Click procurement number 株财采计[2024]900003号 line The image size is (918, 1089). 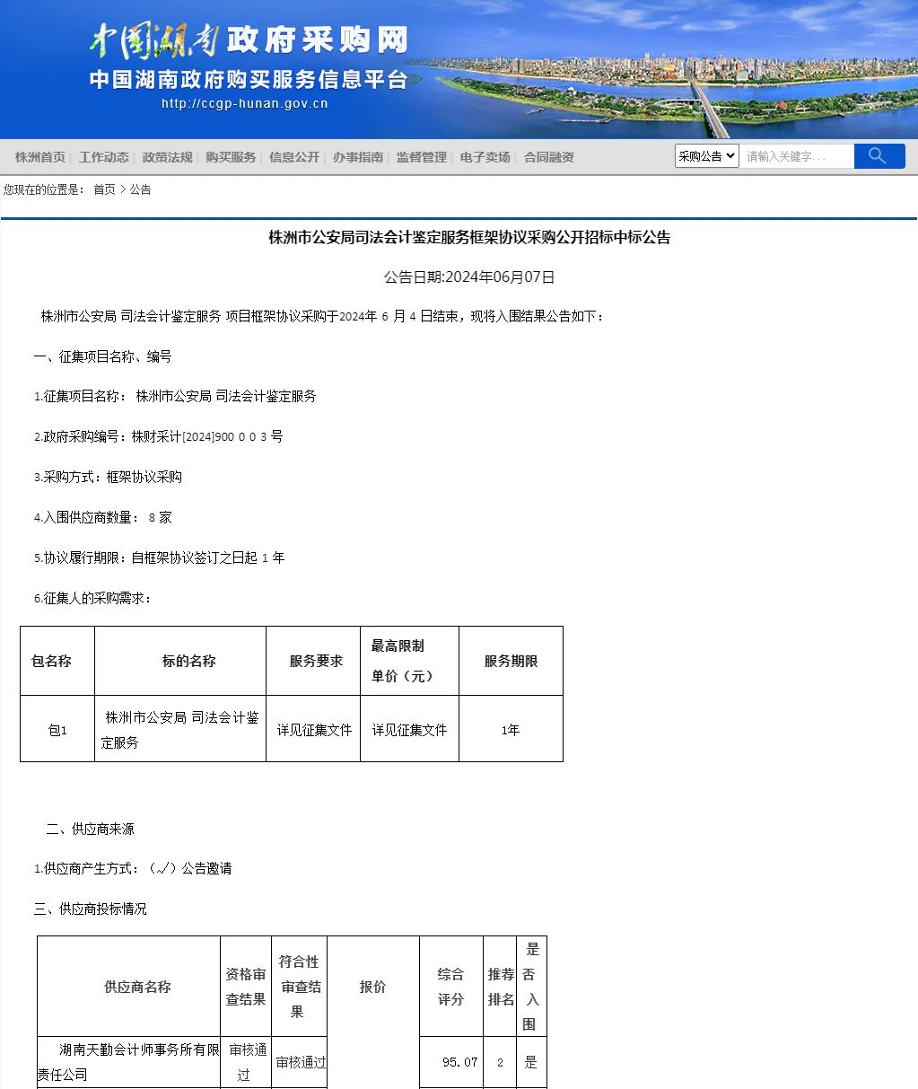point(158,436)
